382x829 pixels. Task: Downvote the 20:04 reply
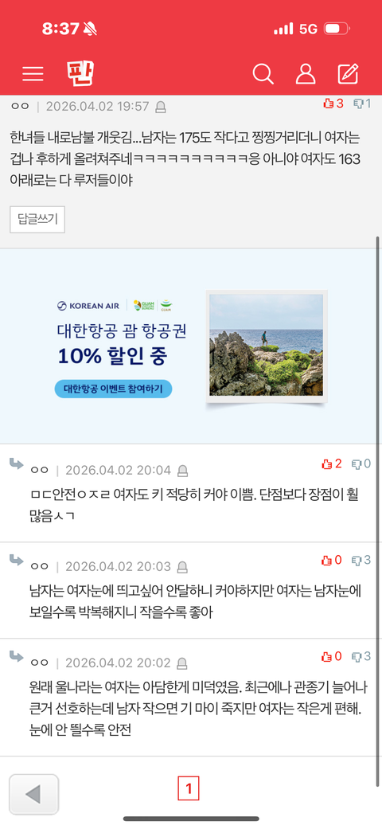pyautogui.click(x=361, y=463)
